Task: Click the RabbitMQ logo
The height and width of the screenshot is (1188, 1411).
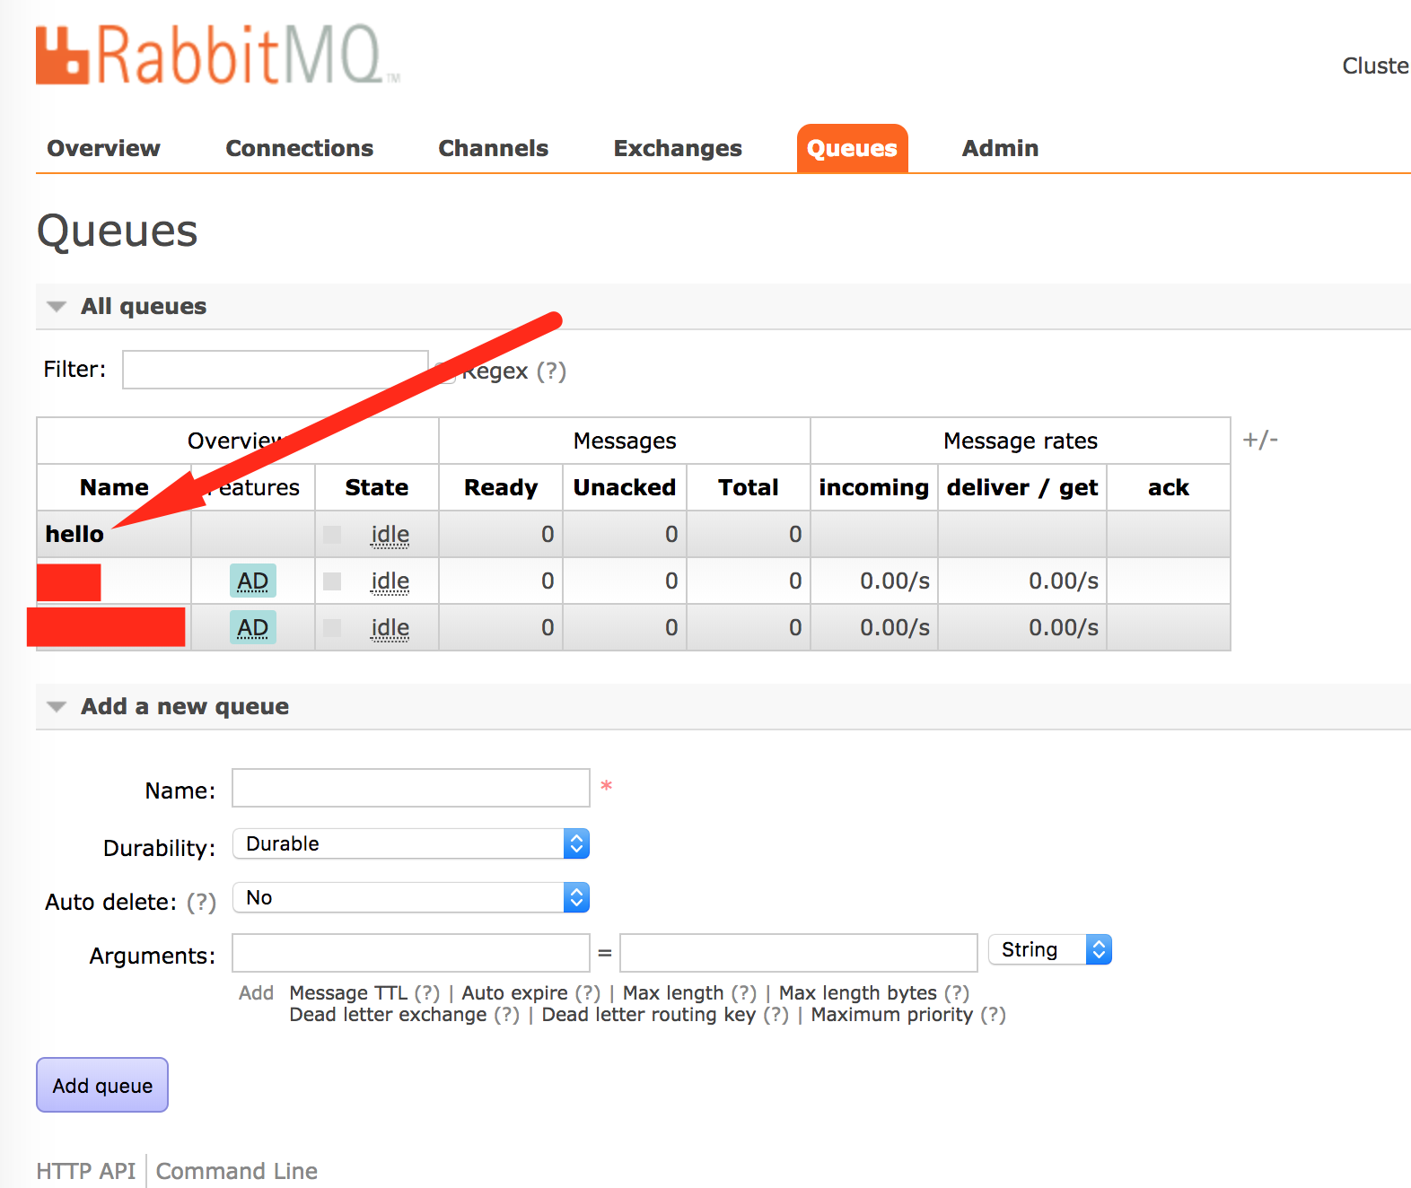Action: pos(217,56)
